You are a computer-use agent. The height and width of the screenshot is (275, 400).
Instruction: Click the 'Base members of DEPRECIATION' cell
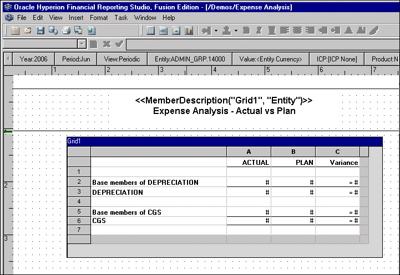159,182
